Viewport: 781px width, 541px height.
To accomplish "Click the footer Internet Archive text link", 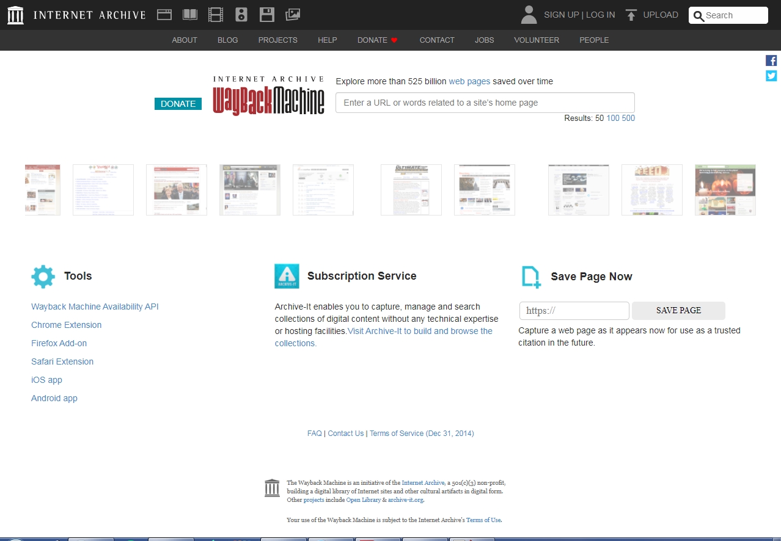I will coord(423,483).
